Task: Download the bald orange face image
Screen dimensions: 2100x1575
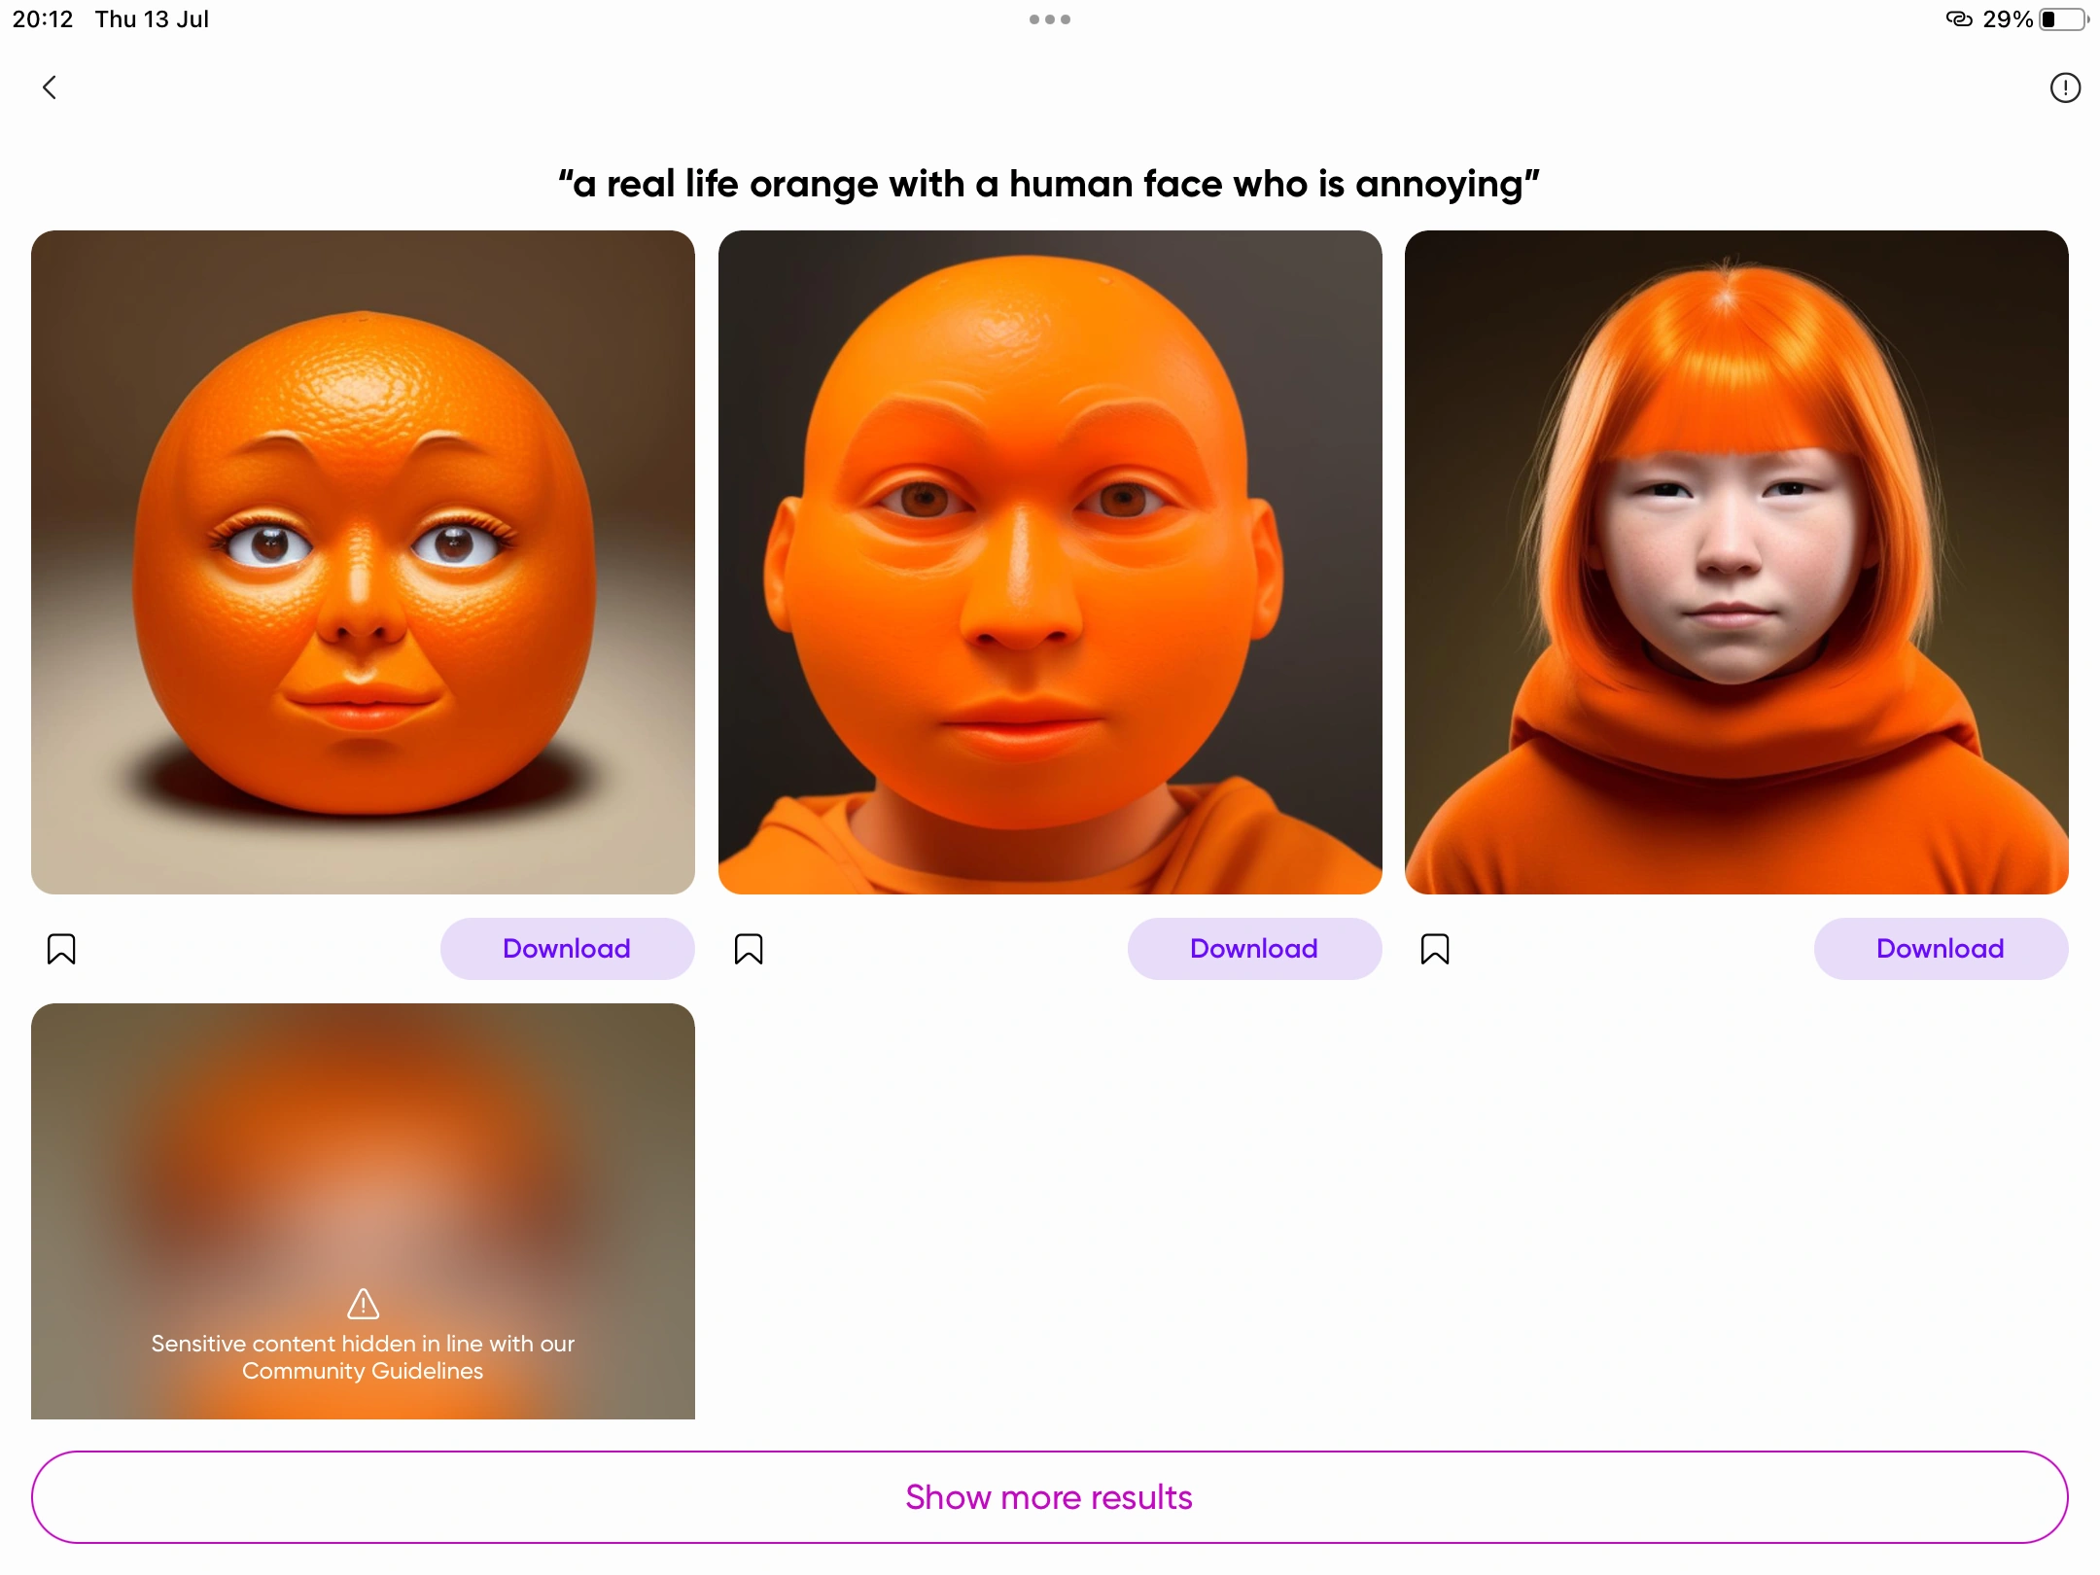Action: click(1254, 948)
